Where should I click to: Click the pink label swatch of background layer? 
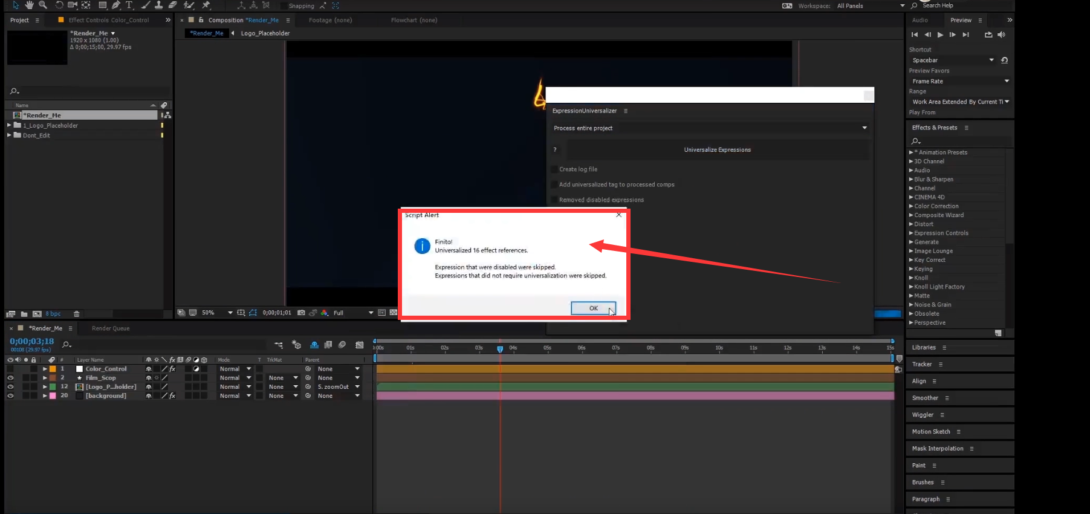pos(53,396)
